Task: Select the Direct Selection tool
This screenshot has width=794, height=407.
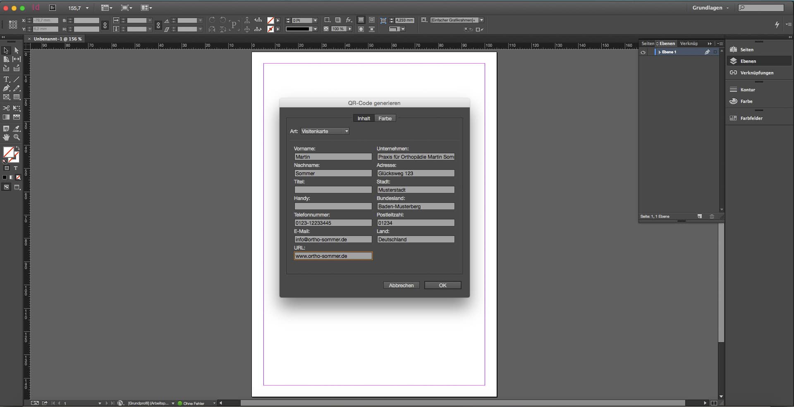Action: pos(17,50)
